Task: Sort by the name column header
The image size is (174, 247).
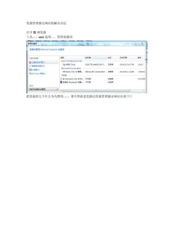Action: click(62, 58)
